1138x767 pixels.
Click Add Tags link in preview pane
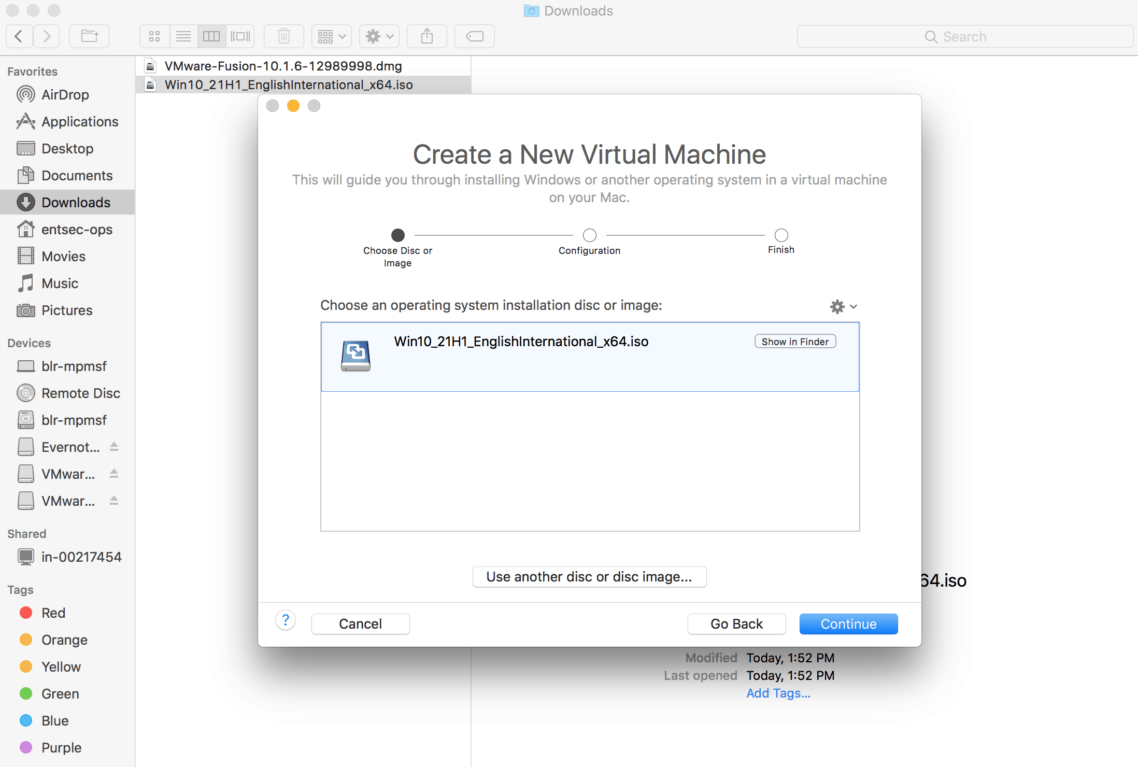pos(778,693)
